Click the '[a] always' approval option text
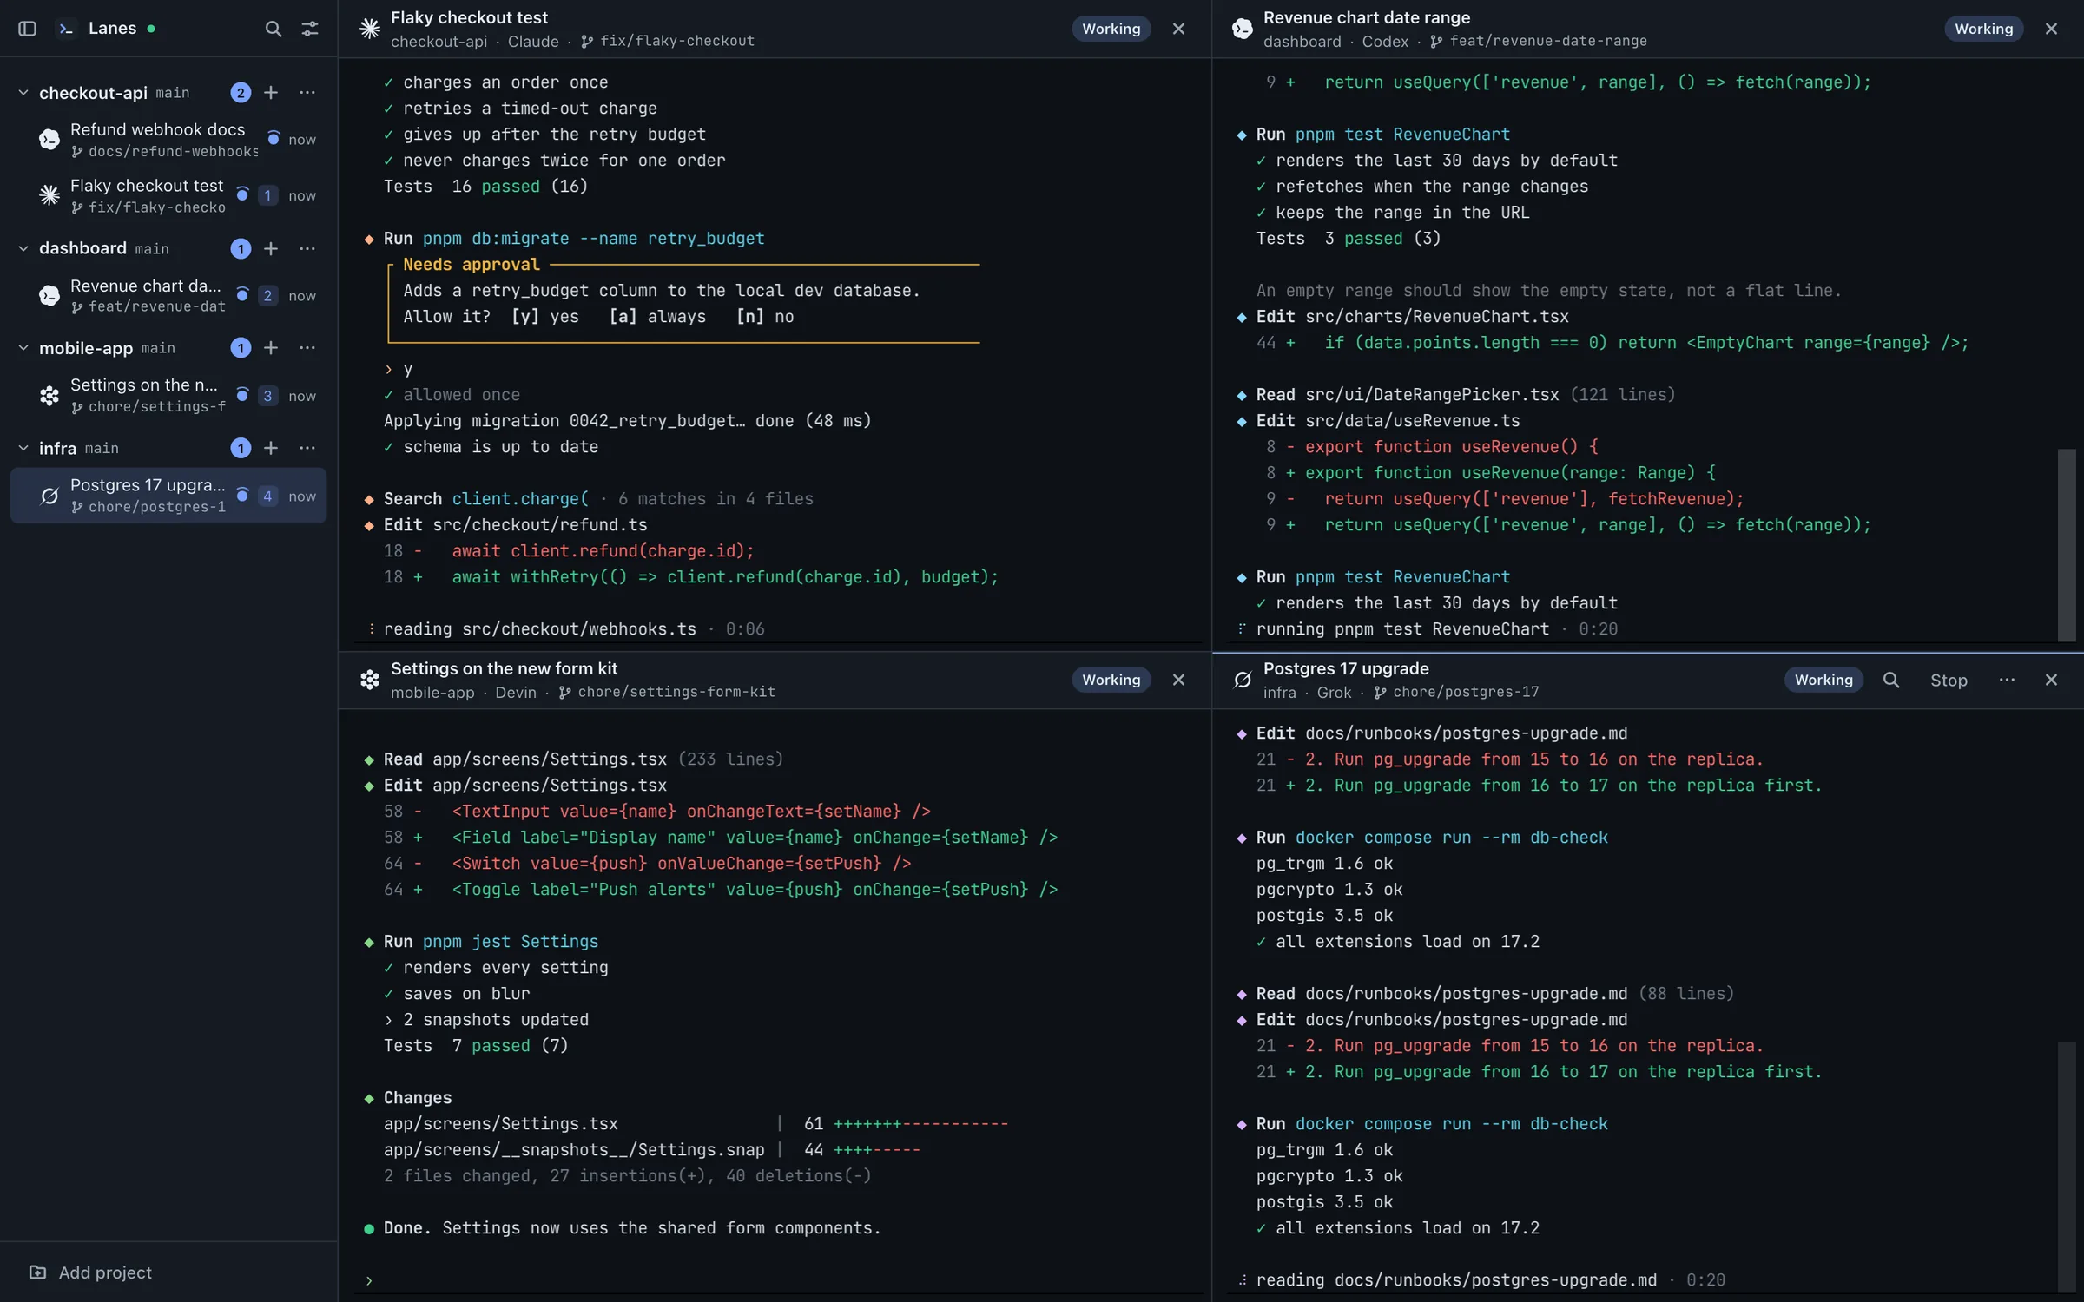2084x1302 pixels. (x=657, y=317)
